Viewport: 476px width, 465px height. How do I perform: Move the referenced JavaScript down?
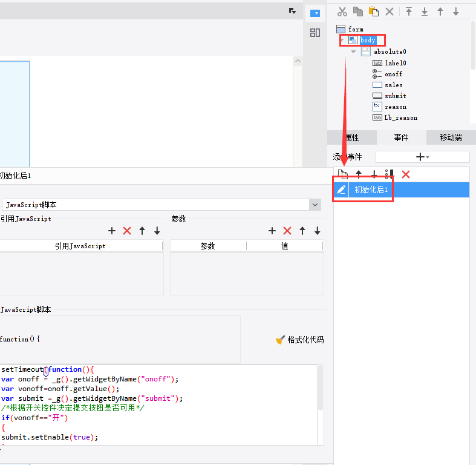157,231
